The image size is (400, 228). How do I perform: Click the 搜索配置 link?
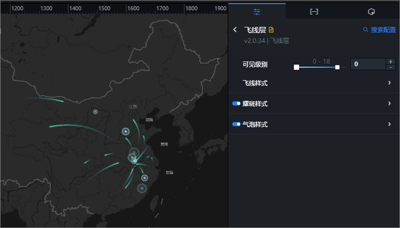point(383,30)
